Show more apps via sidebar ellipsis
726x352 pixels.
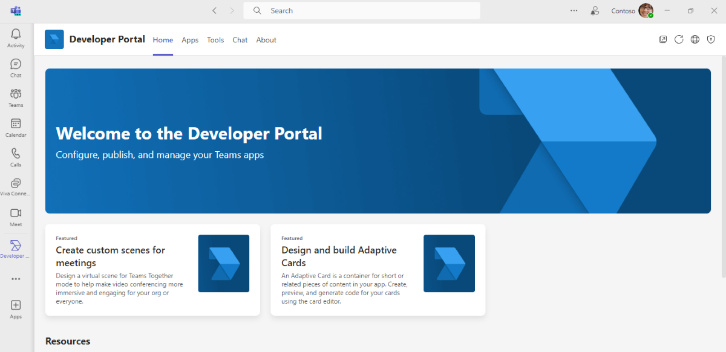point(16,279)
